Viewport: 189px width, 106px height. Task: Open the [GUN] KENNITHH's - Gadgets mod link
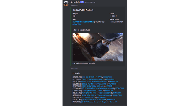(92, 79)
